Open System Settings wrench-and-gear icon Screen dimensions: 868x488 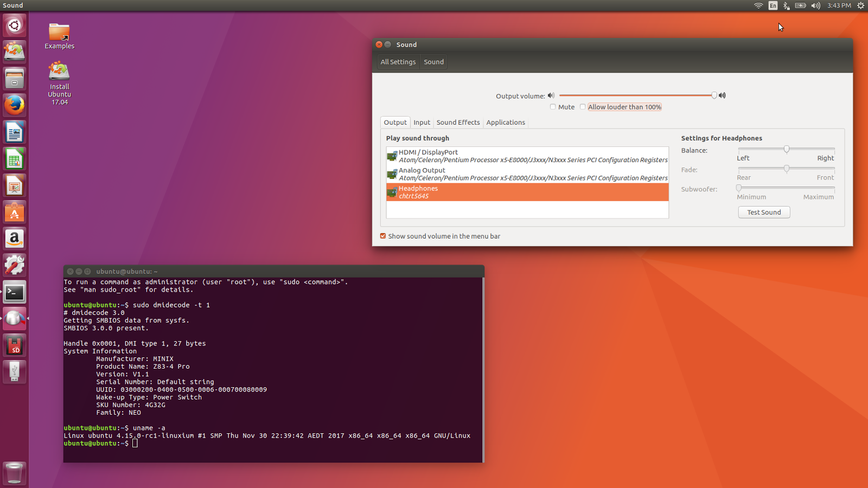coord(15,265)
